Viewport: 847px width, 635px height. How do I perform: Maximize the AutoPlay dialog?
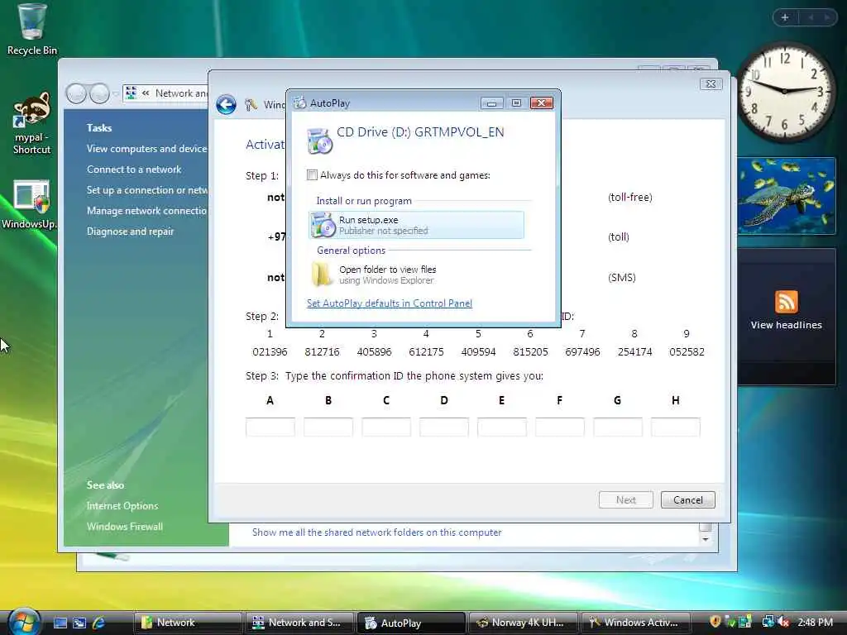click(x=516, y=103)
